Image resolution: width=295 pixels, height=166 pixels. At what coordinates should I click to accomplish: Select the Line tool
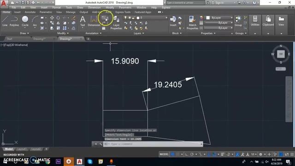pyautogui.click(x=5, y=21)
